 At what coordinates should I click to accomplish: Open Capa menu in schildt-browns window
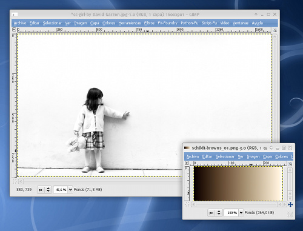[267, 156]
